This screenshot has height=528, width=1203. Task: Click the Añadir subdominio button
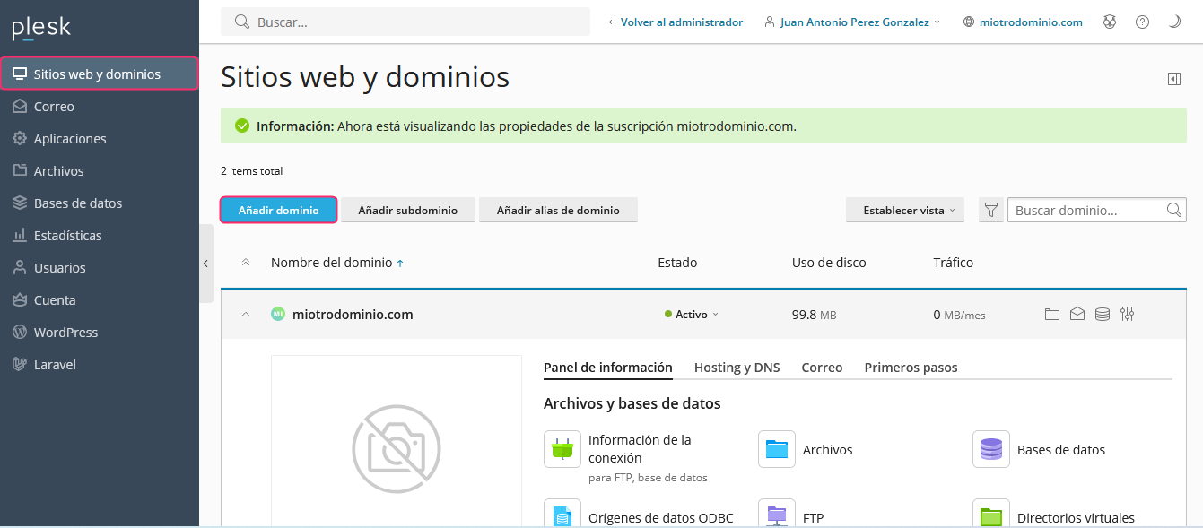[407, 211]
